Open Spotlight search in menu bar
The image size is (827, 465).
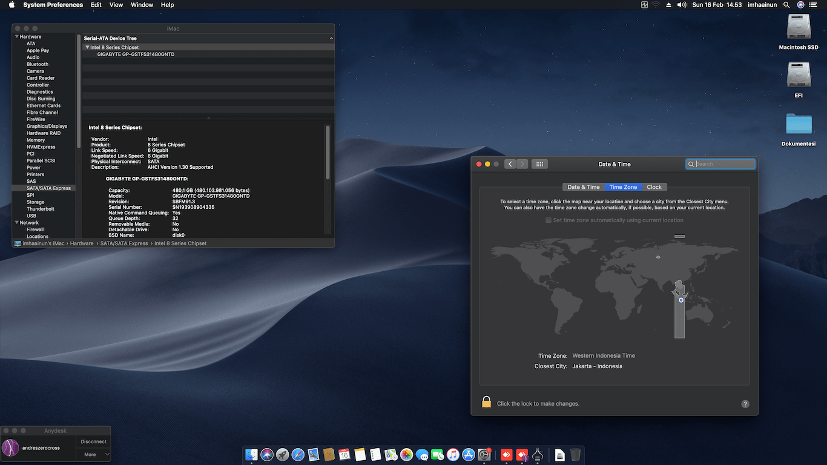coord(786,4)
